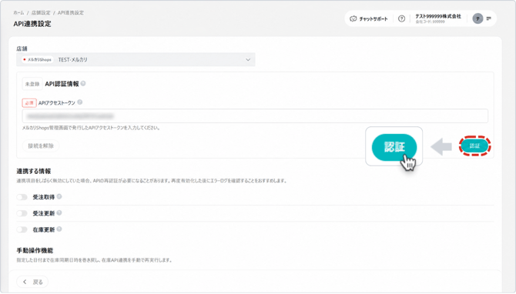
Task: Click the chevron arrow of store dropdown
Action: [248, 59]
